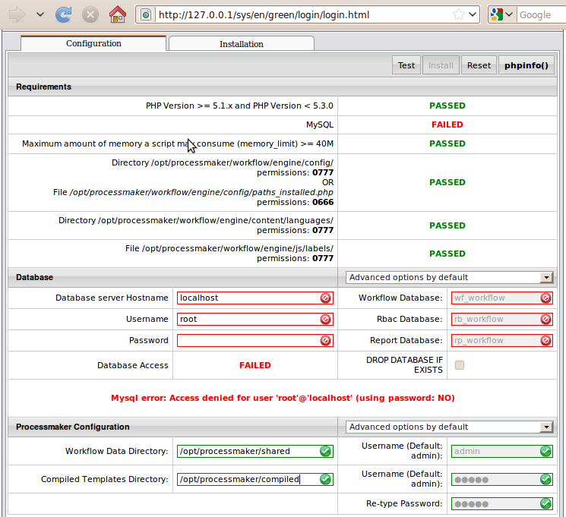Image resolution: width=566 pixels, height=517 pixels.
Task: Open the browser history dropdown arrow
Action: click(40, 14)
